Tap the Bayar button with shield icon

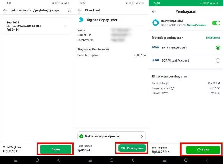point(203,150)
